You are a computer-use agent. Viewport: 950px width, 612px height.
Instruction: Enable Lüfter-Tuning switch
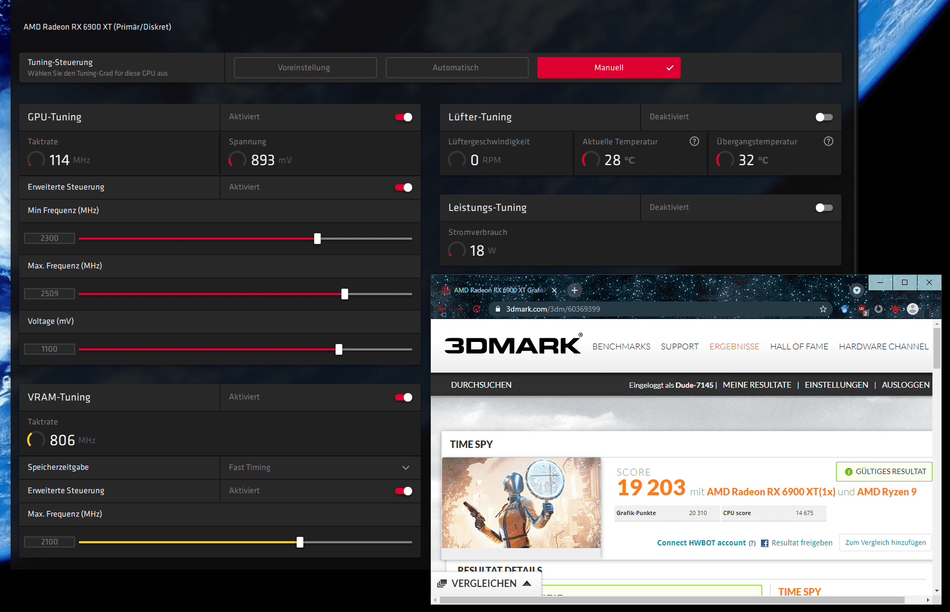tap(824, 117)
